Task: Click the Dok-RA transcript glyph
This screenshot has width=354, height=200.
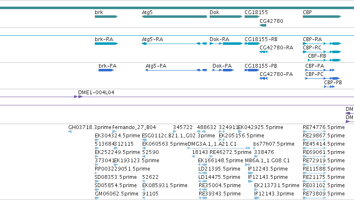Action: click(x=226, y=44)
